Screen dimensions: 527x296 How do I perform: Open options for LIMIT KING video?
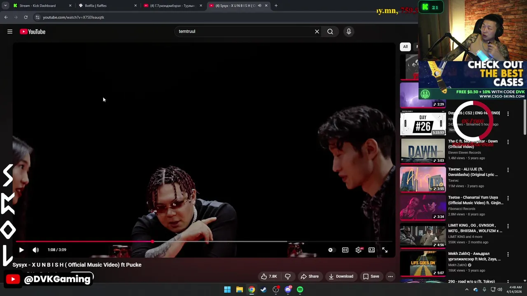(508, 226)
